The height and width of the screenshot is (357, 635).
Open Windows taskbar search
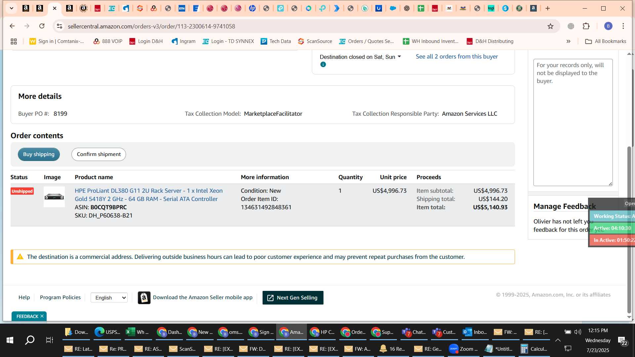[x=30, y=340]
